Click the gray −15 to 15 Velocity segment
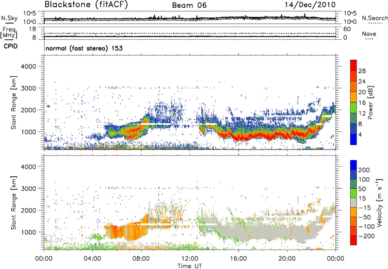The image size is (388, 269). [354, 202]
